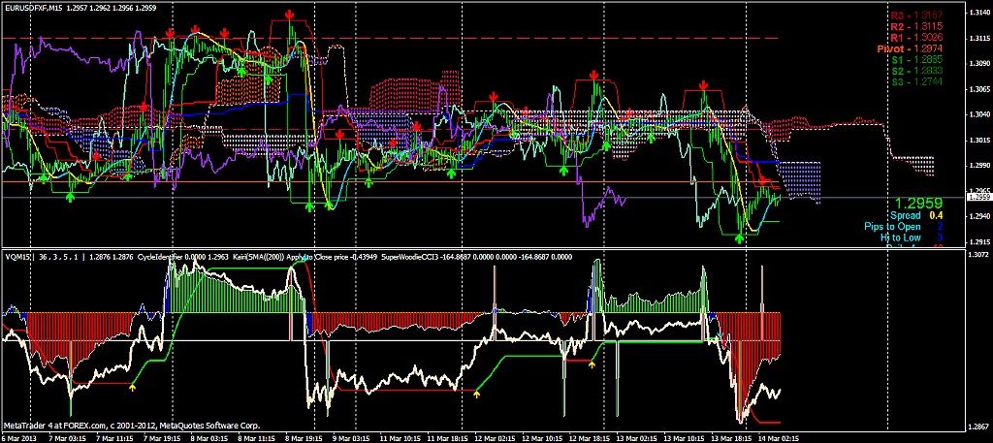Click the 1.2915 price scale value
The height and width of the screenshot is (443, 993).
979,242
